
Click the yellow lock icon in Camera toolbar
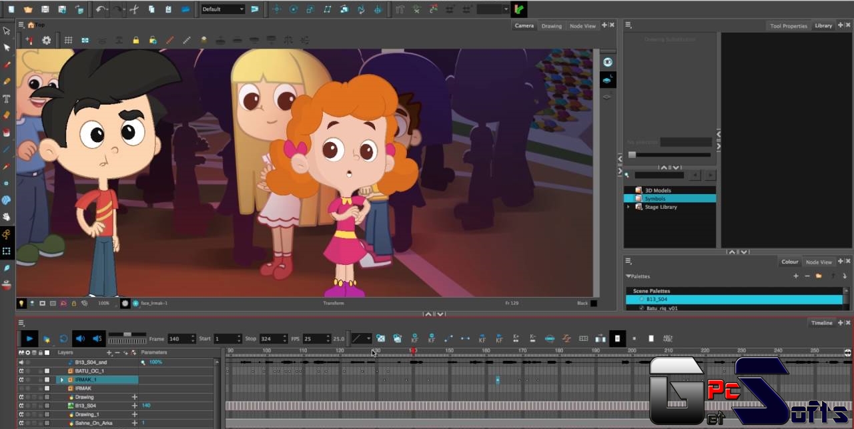click(x=136, y=40)
